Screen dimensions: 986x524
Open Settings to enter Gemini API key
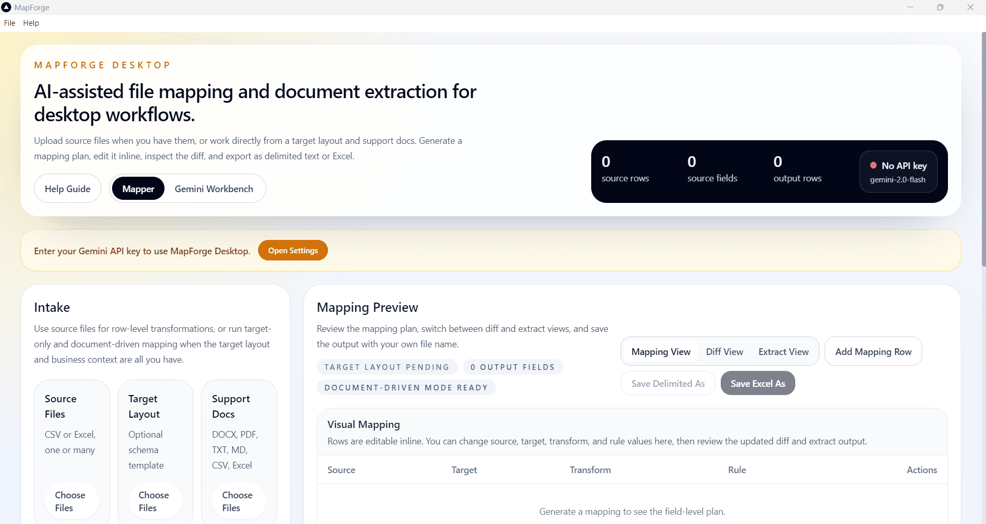(293, 250)
